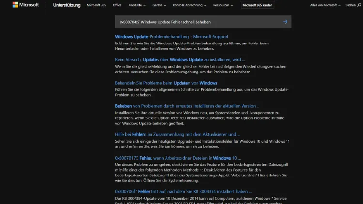Image resolution: width=363 pixels, height=204 pixels.
Task: Open 'Beim Versuch, Updates über Windows Update' result
Action: (x=180, y=59)
